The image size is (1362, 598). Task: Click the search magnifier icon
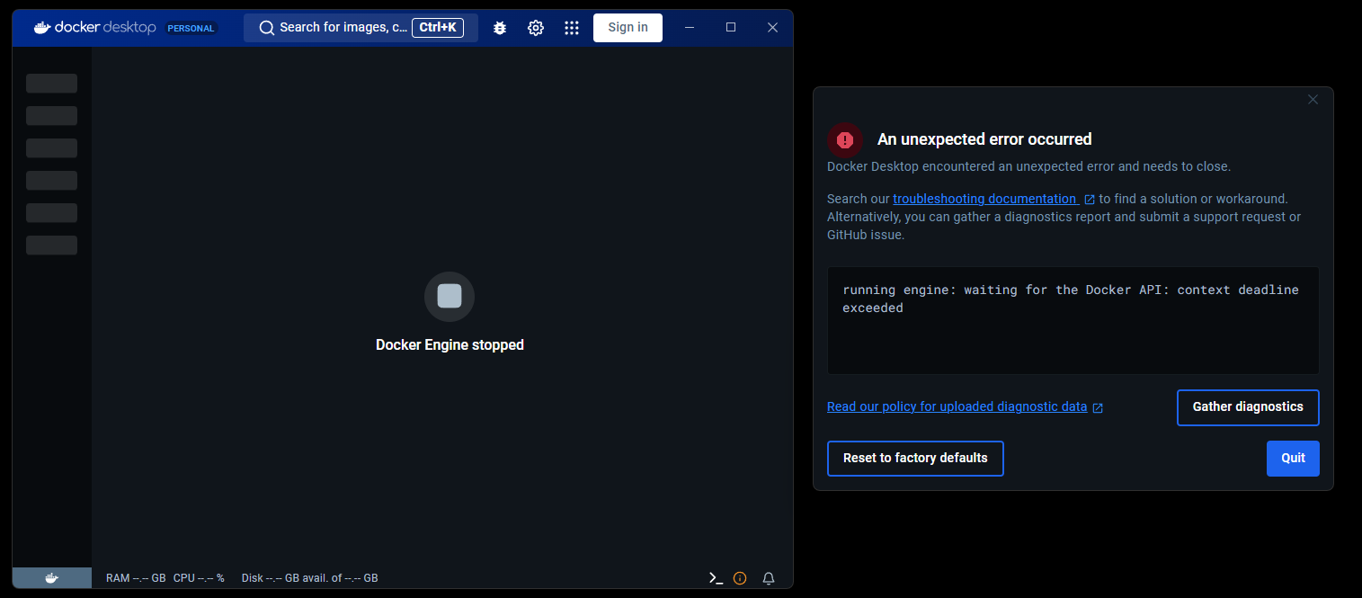click(266, 28)
